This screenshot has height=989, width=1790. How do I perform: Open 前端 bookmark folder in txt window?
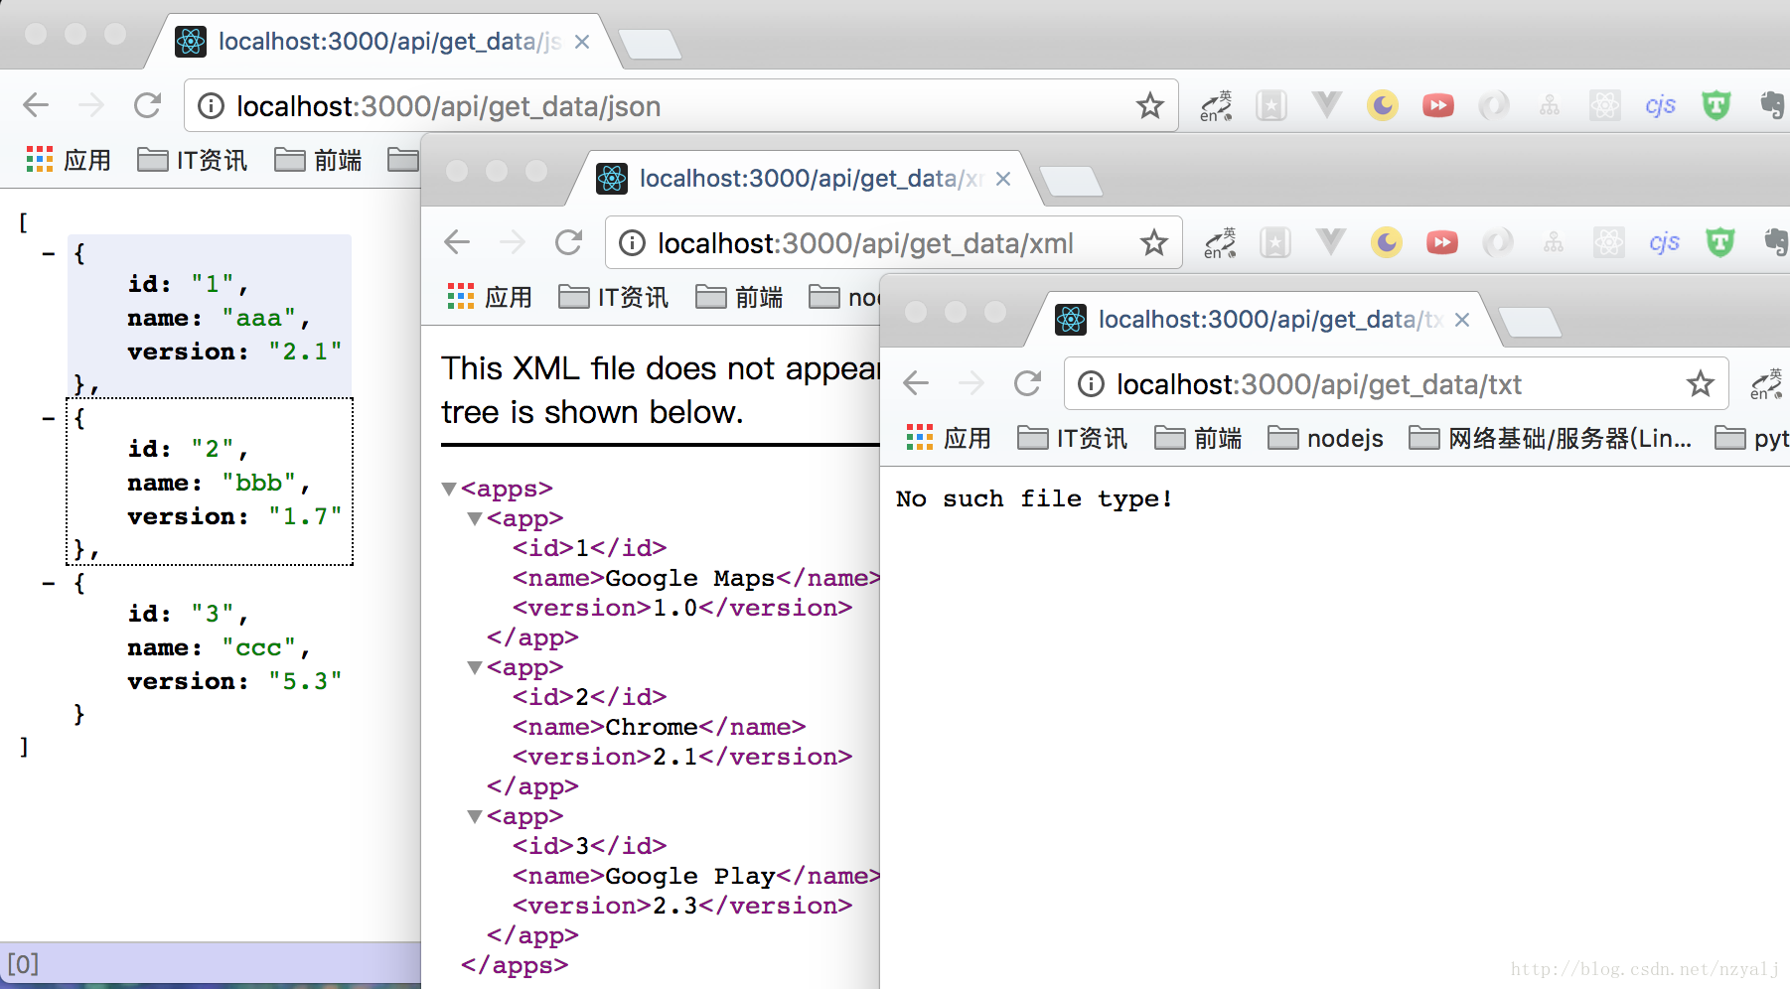(1198, 438)
